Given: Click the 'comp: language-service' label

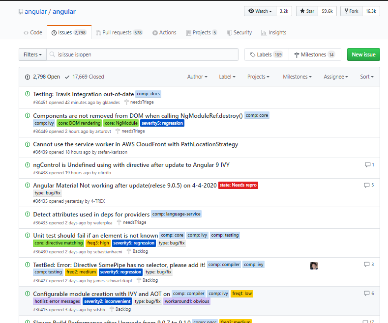Looking at the screenshot, I should coord(176,214).
